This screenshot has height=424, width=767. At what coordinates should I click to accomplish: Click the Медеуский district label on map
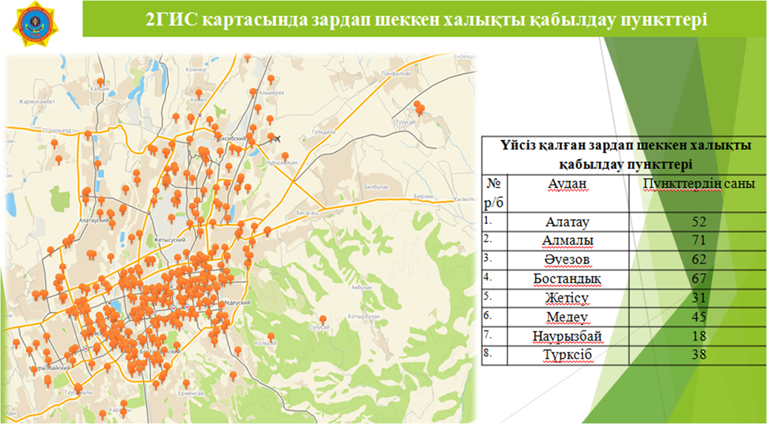[x=238, y=302]
